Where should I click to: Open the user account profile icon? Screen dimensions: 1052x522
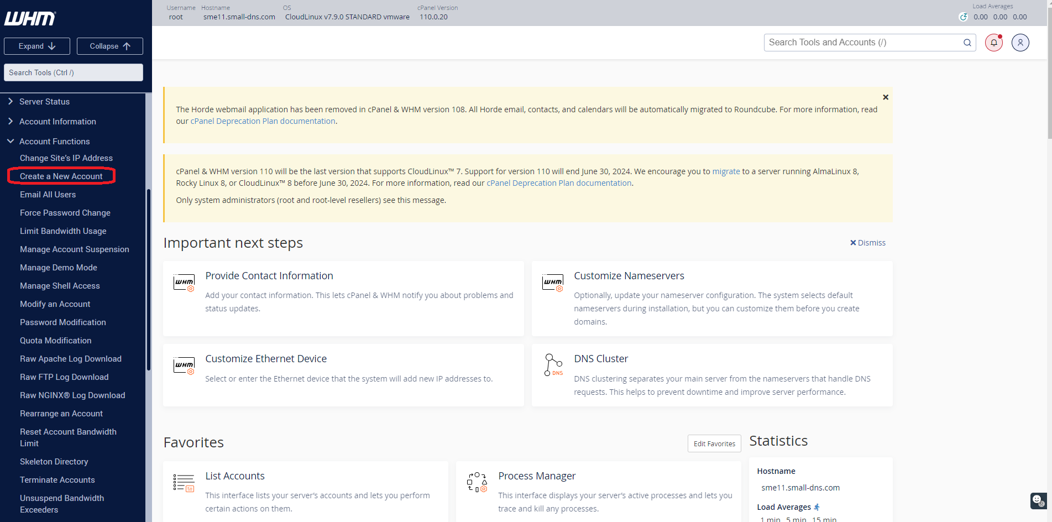point(1020,43)
